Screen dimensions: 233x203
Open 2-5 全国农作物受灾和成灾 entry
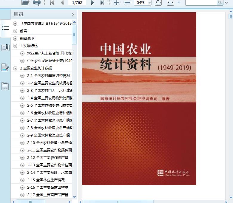pos(50,106)
